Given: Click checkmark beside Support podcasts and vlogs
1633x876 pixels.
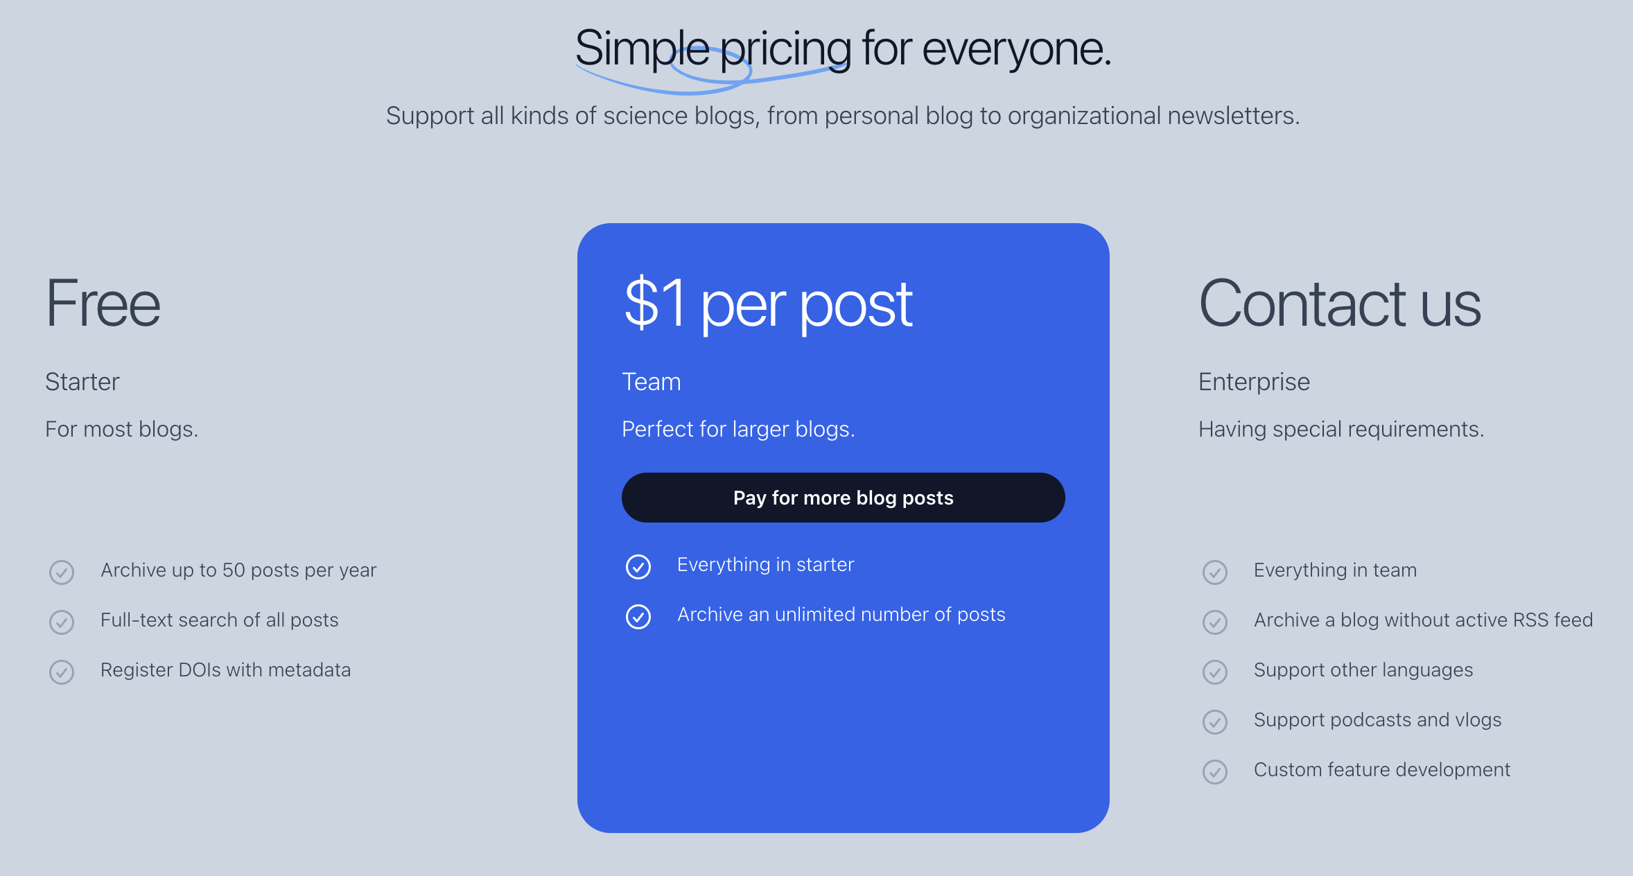Looking at the screenshot, I should [x=1215, y=722].
